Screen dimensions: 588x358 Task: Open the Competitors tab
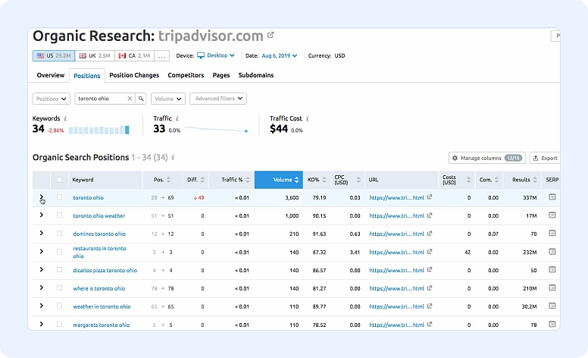pos(186,75)
